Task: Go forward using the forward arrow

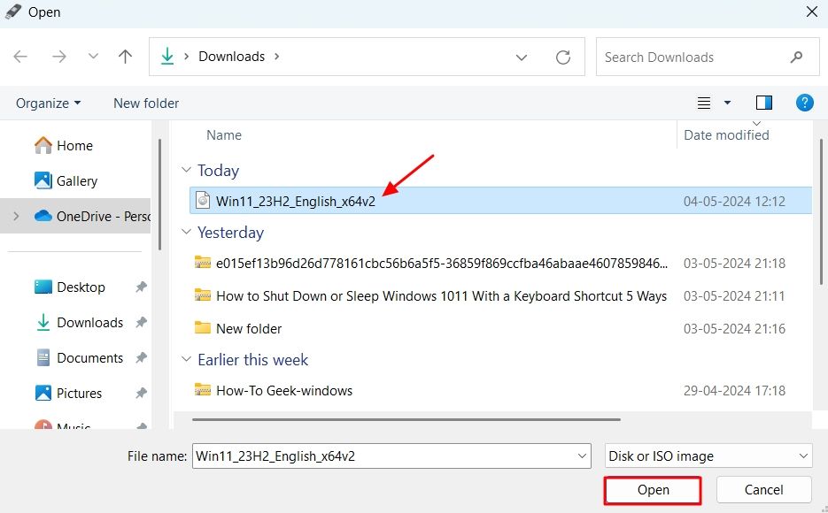Action: tap(59, 57)
